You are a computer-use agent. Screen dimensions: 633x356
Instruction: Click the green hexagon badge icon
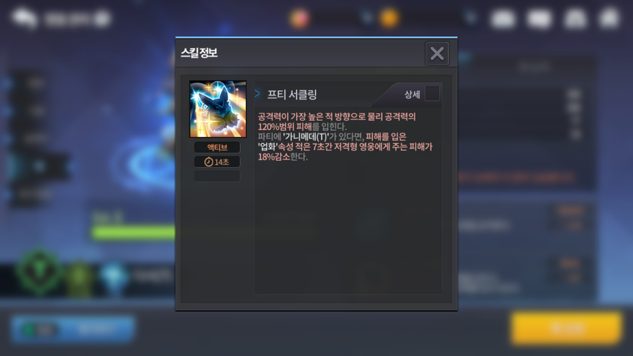coord(39,272)
